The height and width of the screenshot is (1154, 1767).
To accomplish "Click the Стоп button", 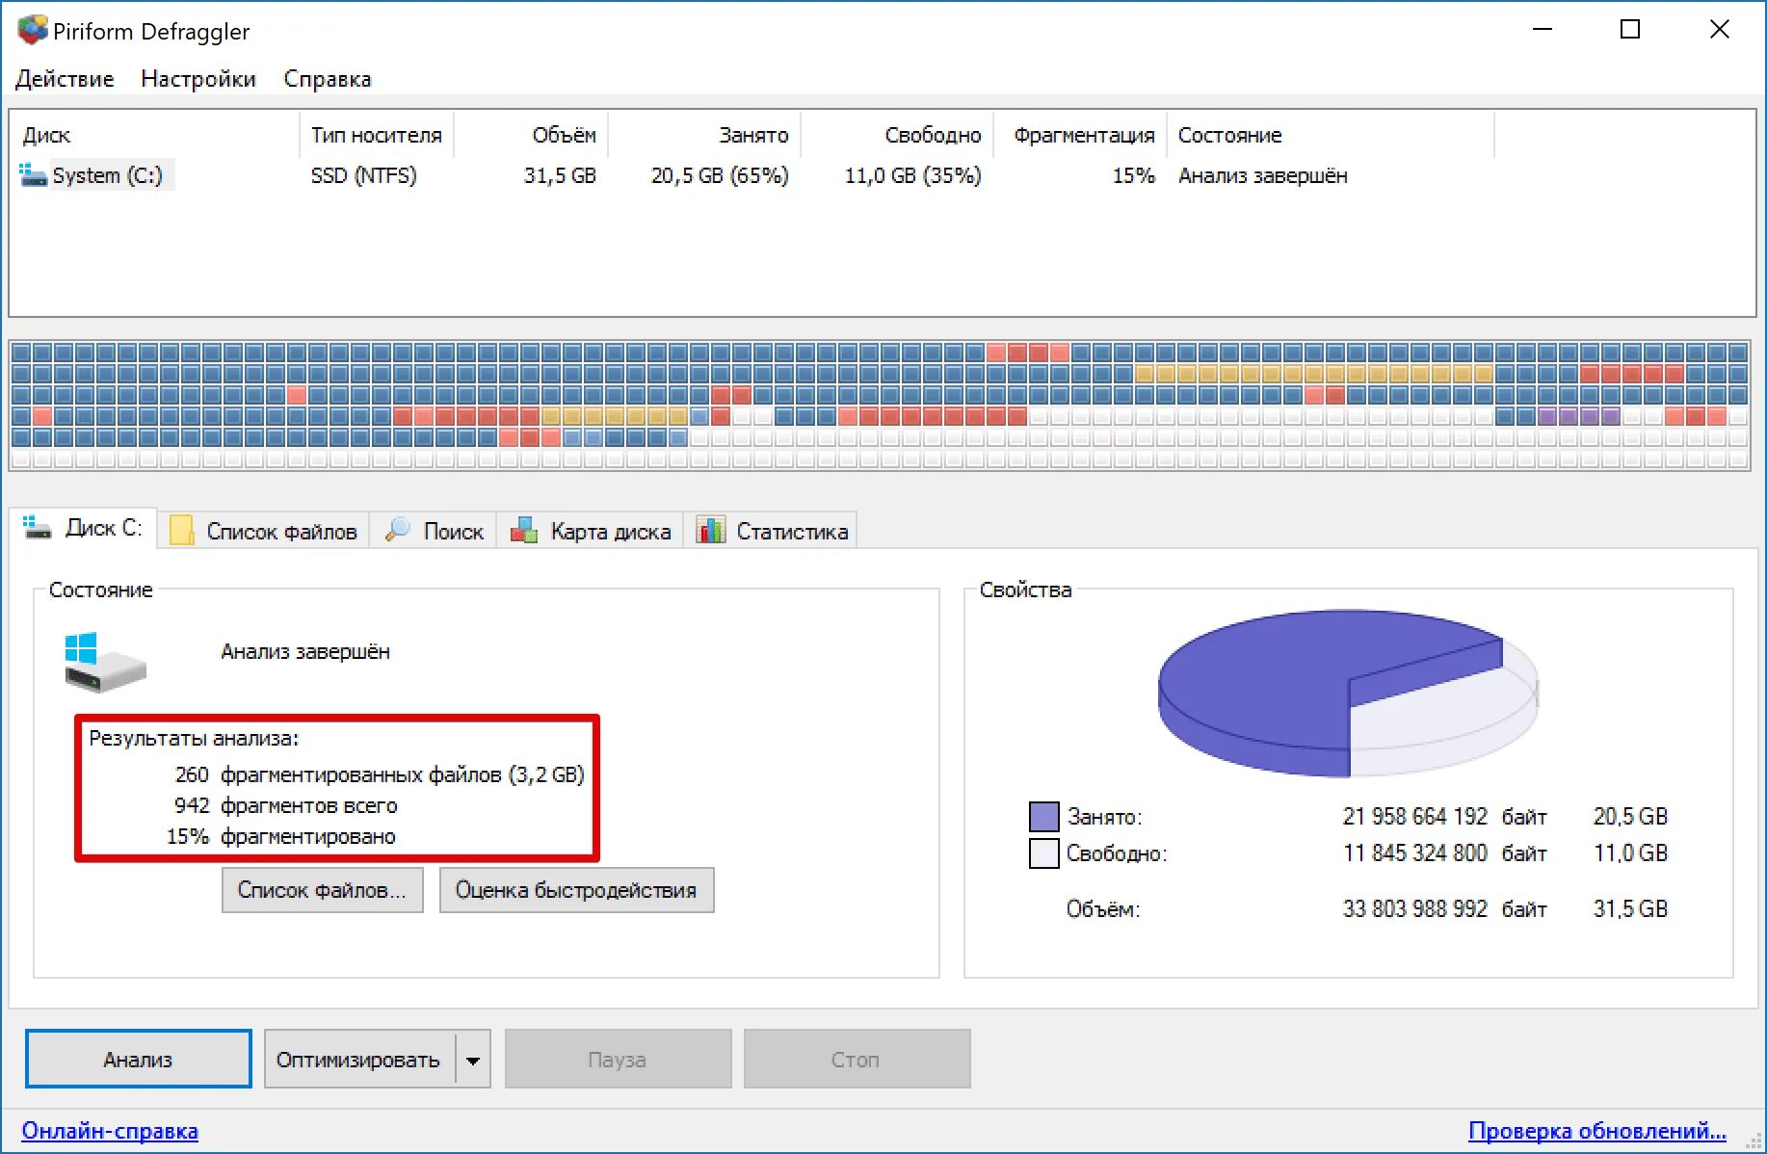I will coord(857,1060).
